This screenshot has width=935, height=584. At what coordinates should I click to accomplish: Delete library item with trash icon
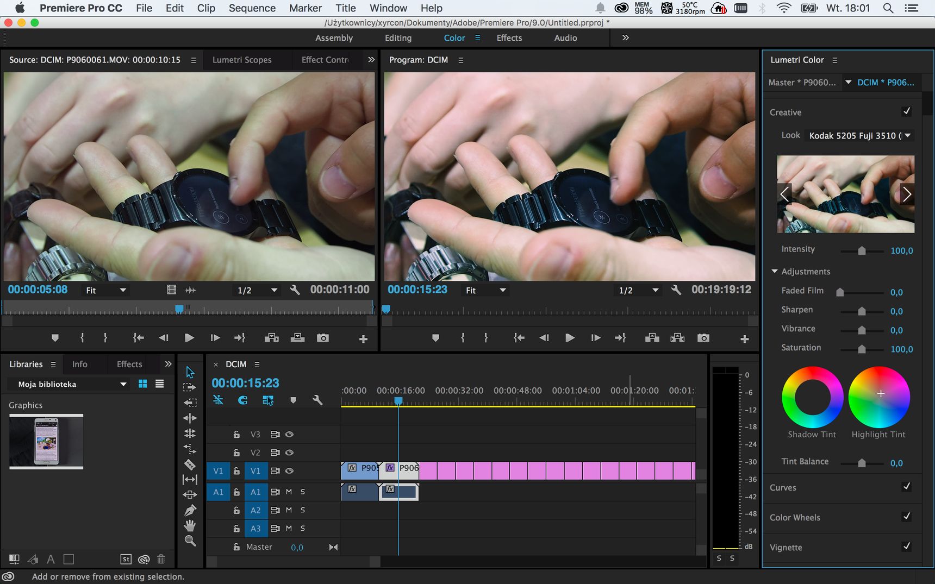tap(161, 559)
